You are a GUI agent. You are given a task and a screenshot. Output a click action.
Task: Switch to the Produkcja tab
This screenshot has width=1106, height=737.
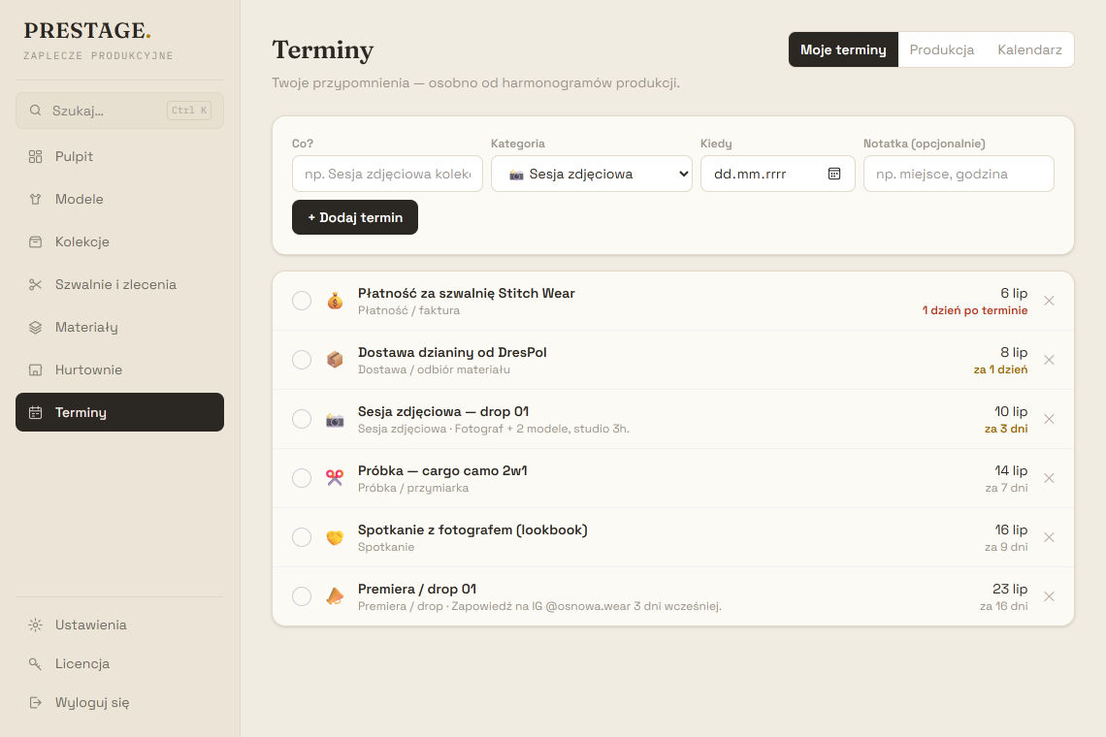[942, 49]
